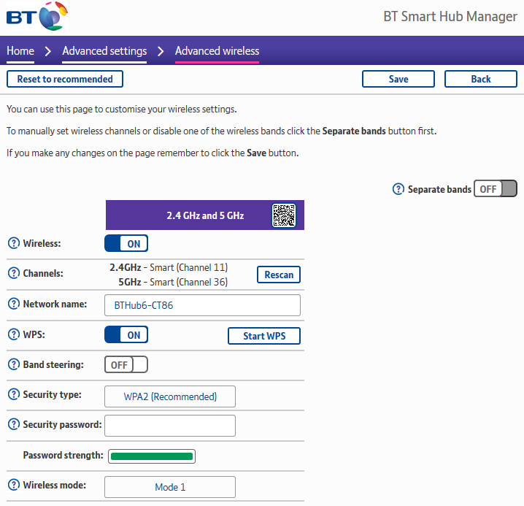Open help icon next to Channels
The height and width of the screenshot is (506, 524).
pyautogui.click(x=14, y=273)
